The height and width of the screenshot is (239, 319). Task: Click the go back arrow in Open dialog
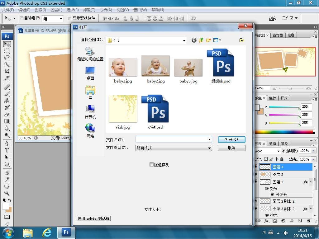[194, 40]
